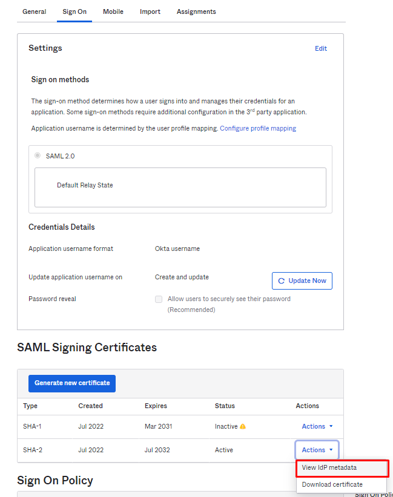Click the Generate new certificate button
The height and width of the screenshot is (497, 393).
click(72, 383)
